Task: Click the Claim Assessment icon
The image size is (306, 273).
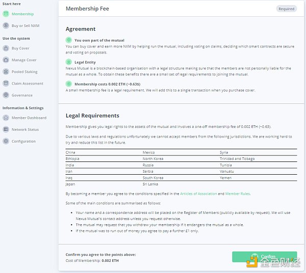Action: pos(6,84)
